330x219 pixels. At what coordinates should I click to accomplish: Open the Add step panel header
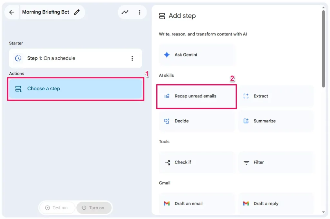point(177,15)
